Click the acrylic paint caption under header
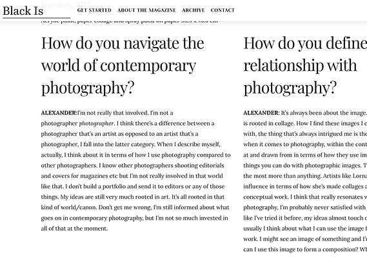Viewport: 367px width, 257px height. [x=130, y=21]
